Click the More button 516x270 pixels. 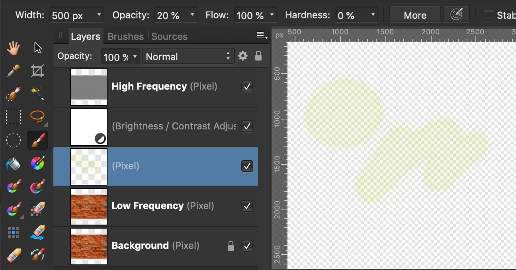point(415,14)
